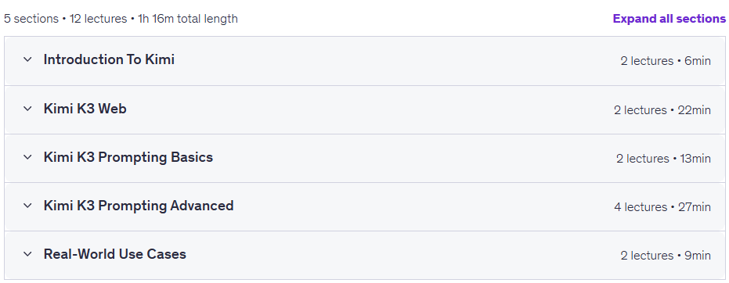The height and width of the screenshot is (283, 729).
Task: Select the 2 lectures • 9min label
Action: [x=666, y=256]
